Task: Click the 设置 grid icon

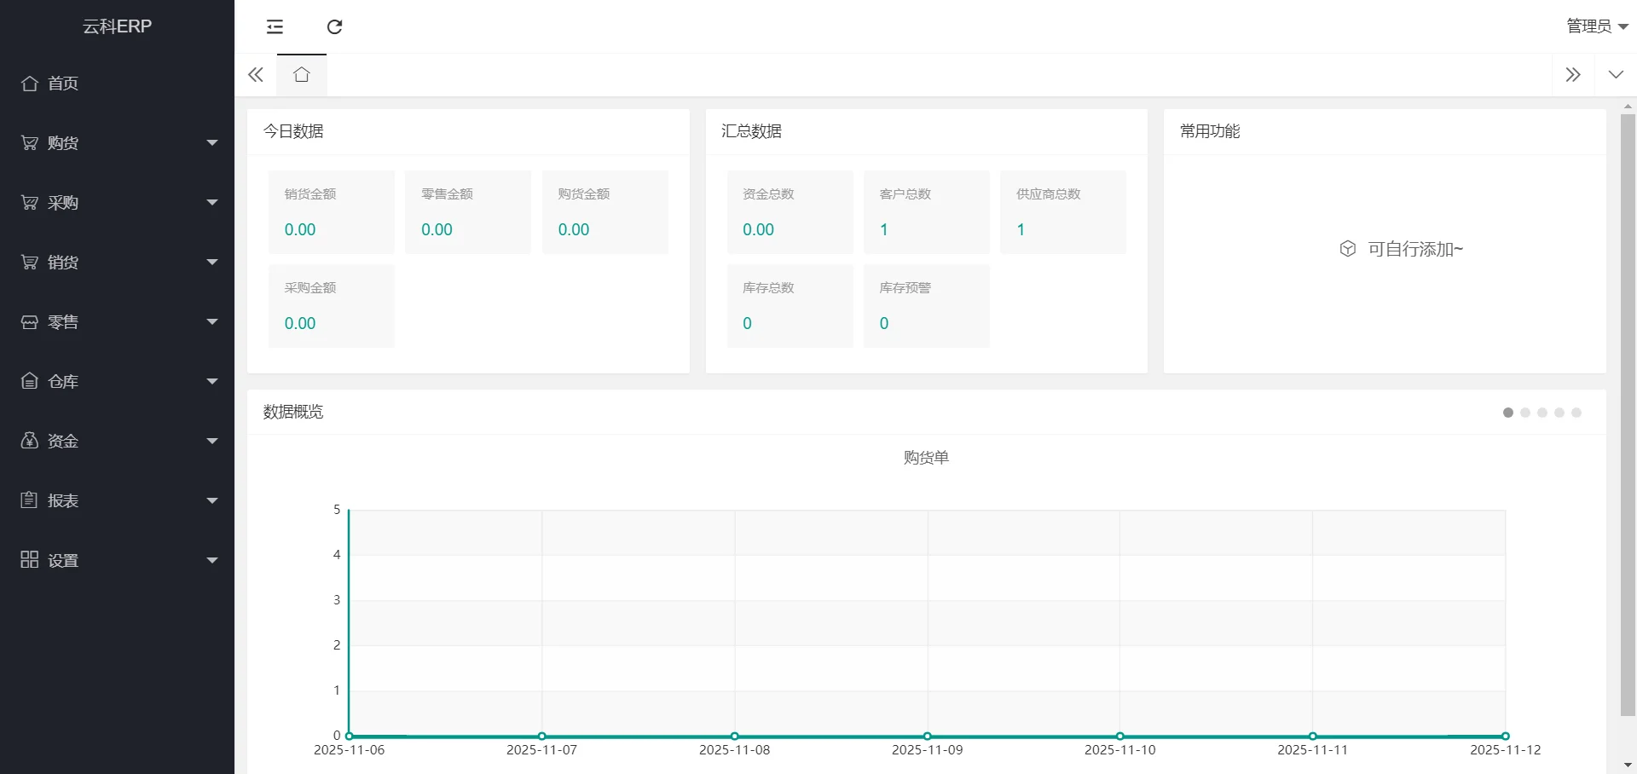Action: [x=30, y=560]
